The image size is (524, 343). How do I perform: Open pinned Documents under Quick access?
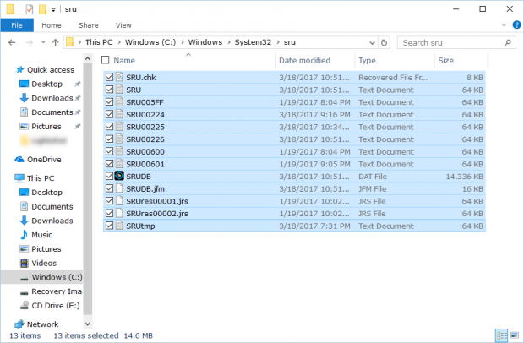[52, 112]
